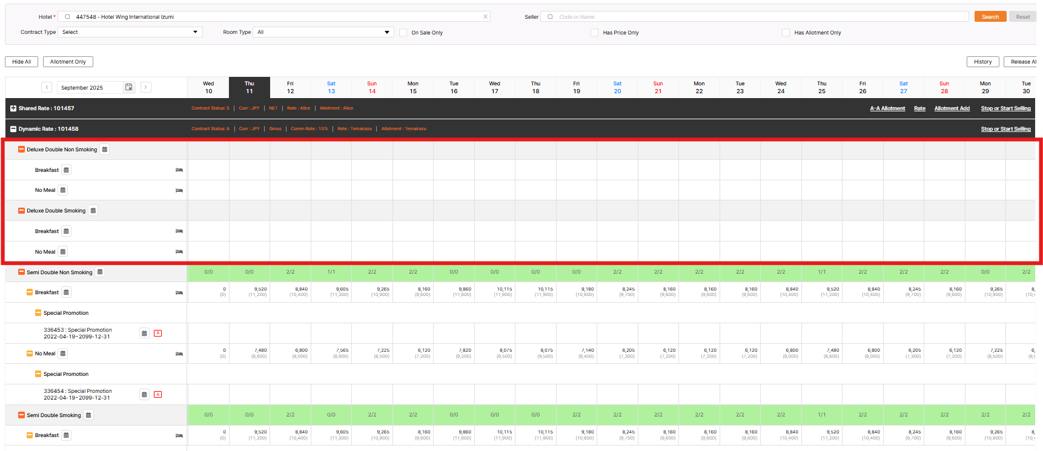The height and width of the screenshot is (451, 1043).
Task: Open the Room Type dropdown
Action: coord(323,32)
